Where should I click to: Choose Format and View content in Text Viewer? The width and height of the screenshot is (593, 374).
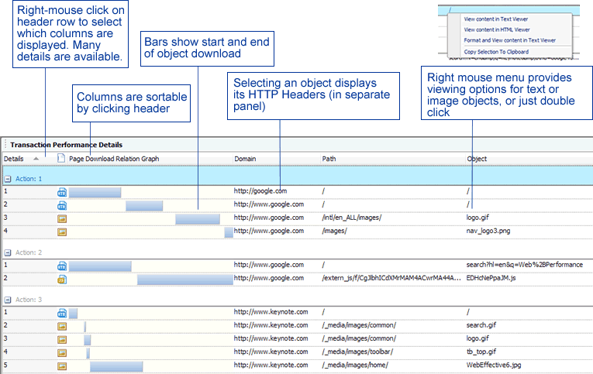point(510,40)
